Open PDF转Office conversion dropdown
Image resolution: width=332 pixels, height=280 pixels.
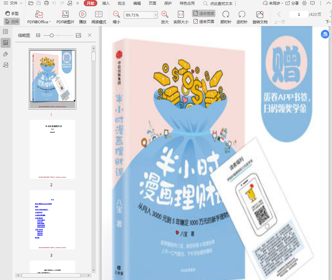39,17
